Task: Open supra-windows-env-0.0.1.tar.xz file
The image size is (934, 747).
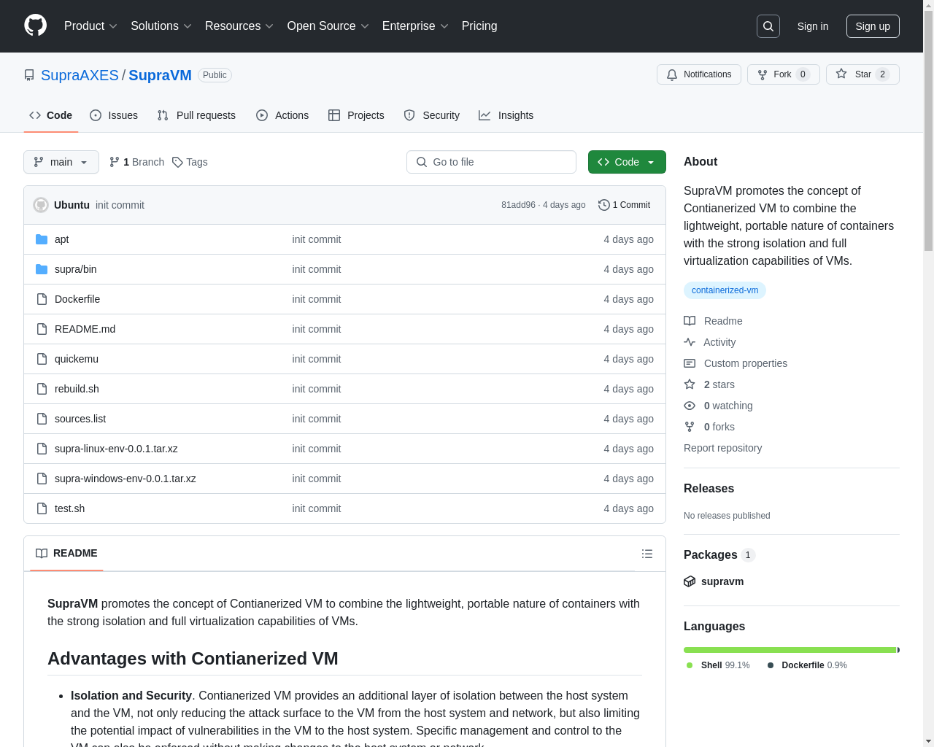Action: point(126,479)
